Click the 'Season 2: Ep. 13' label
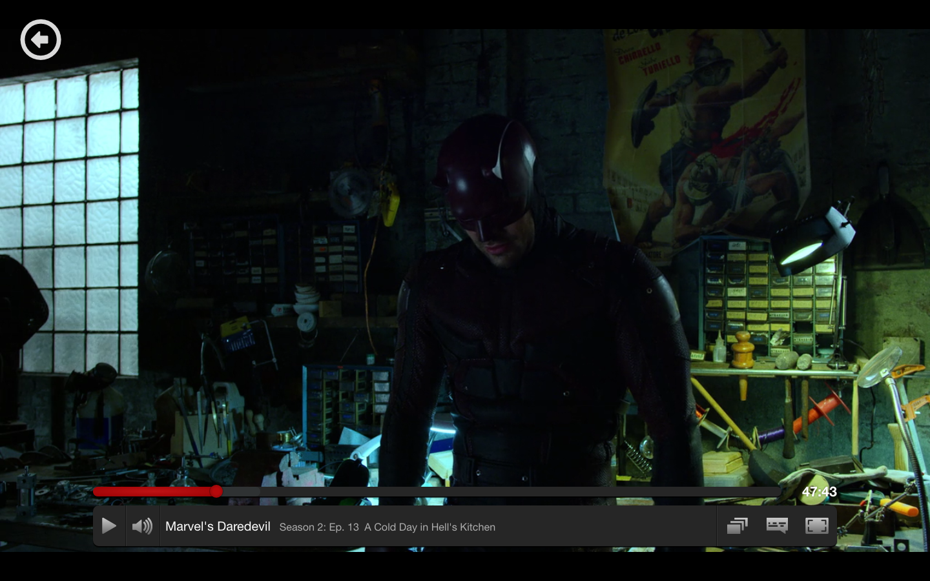Image resolution: width=930 pixels, height=581 pixels. coord(319,527)
